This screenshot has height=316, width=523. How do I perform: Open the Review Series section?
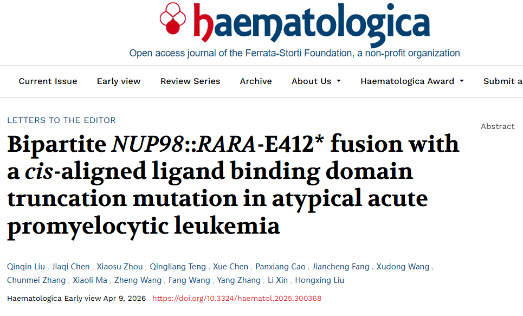click(x=190, y=81)
